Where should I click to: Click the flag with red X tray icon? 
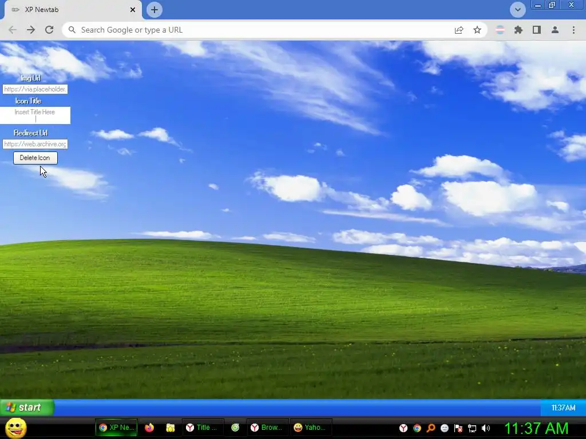tap(458, 428)
